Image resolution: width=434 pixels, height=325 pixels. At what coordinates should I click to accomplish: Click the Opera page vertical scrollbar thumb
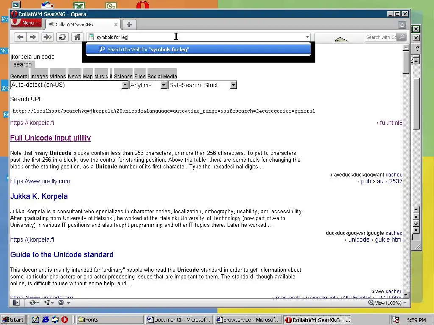406,62
